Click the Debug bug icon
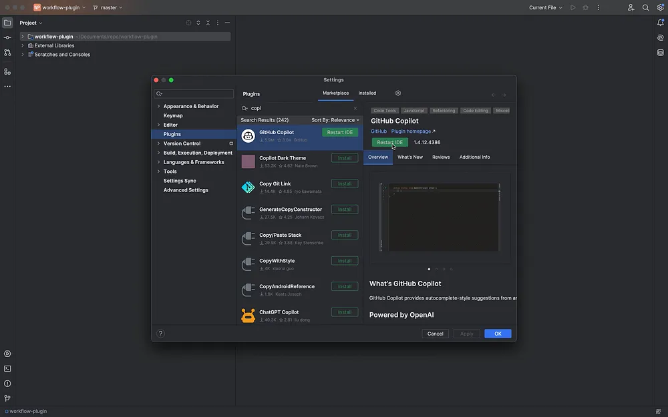The height and width of the screenshot is (417, 668). (x=585, y=7)
